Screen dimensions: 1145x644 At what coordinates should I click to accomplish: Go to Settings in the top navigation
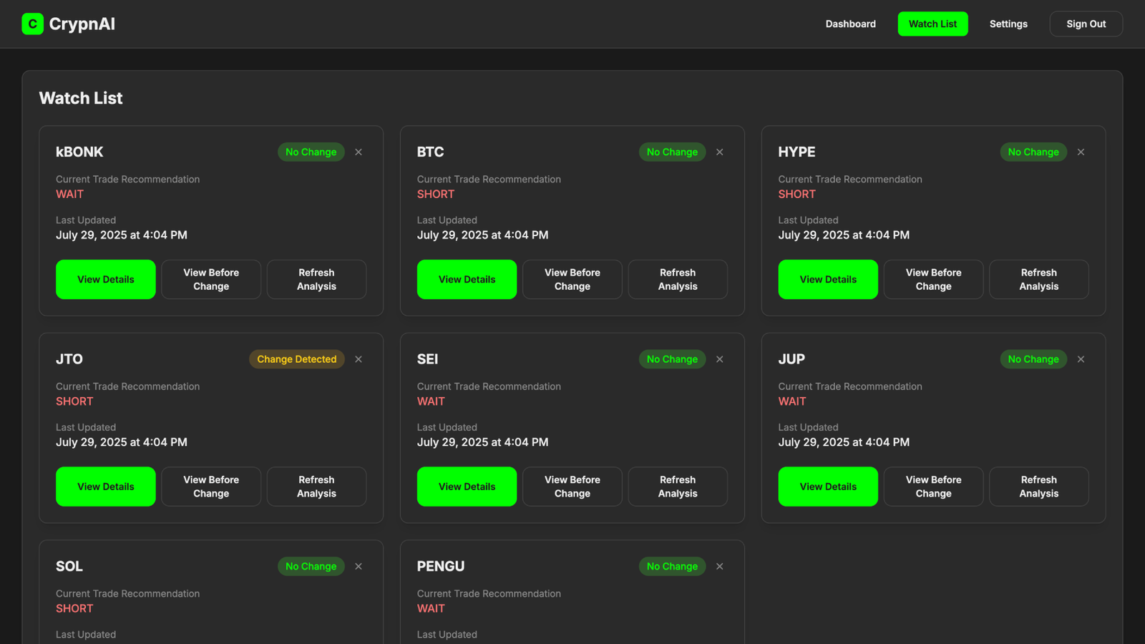[1008, 24]
